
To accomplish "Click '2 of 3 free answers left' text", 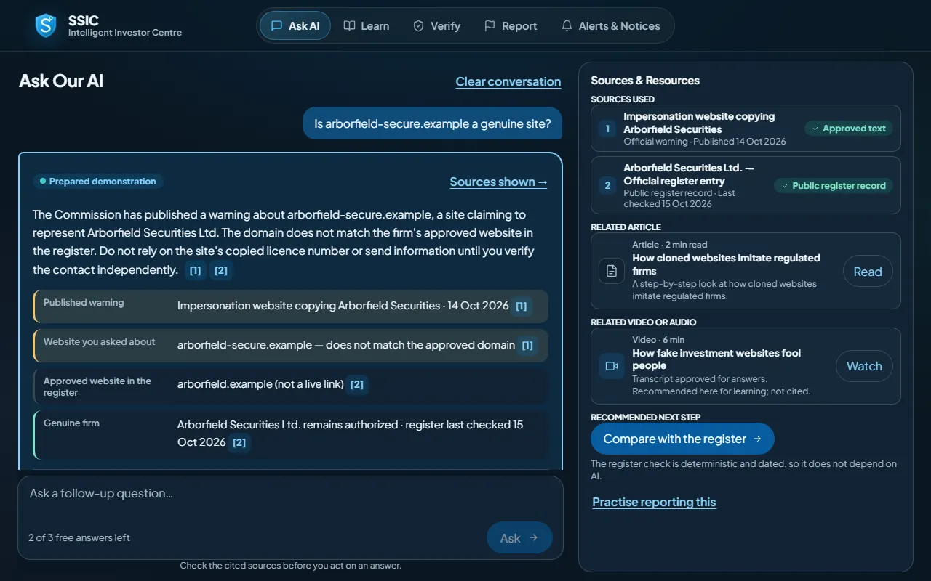I will tap(79, 537).
